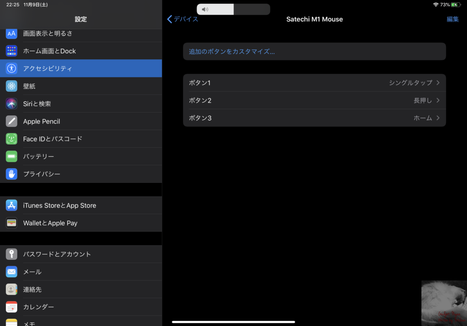Image resolution: width=467 pixels, height=326 pixels.
Task: Tap the ホーム画面とDock grid icon
Action: pyautogui.click(x=11, y=51)
